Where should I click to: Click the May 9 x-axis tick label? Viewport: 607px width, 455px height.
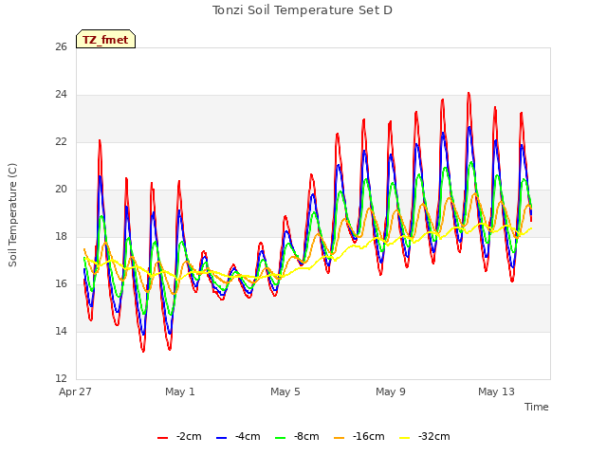coord(391,391)
